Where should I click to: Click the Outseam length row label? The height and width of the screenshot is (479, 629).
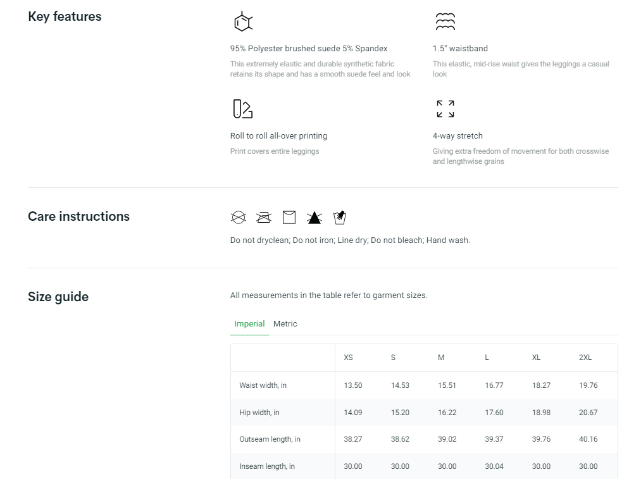coord(270,439)
